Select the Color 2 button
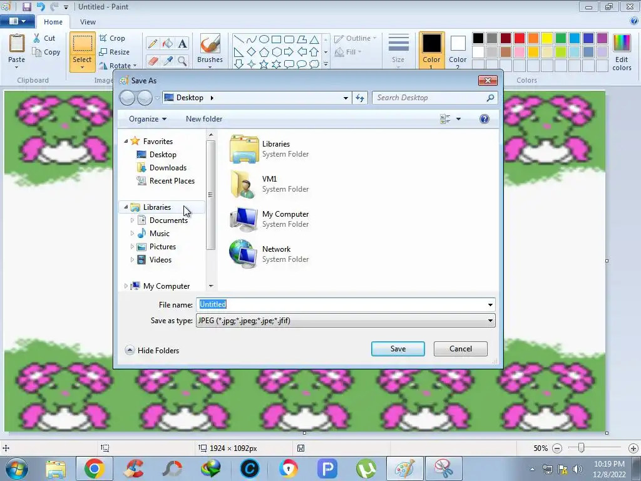Screen dimensions: 641x481 (458, 50)
